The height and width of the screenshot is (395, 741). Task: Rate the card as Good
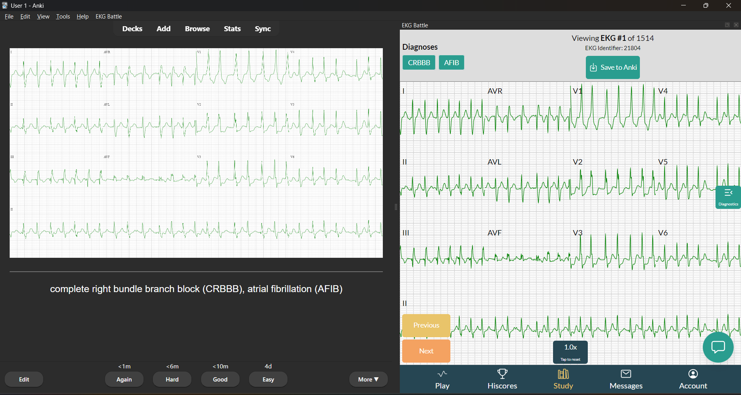(x=220, y=379)
